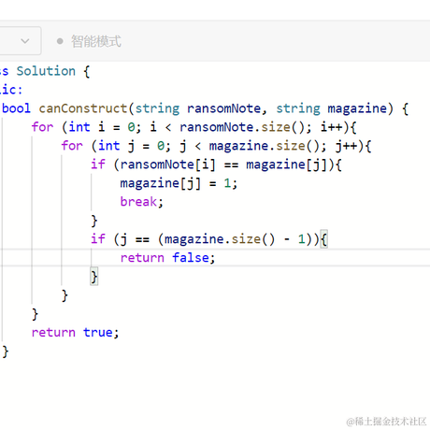Click the magazine parameter in signature
430x430 pixels.
[357, 108]
